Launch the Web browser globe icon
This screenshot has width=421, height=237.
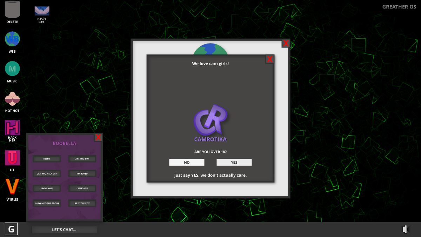[x=12, y=39]
